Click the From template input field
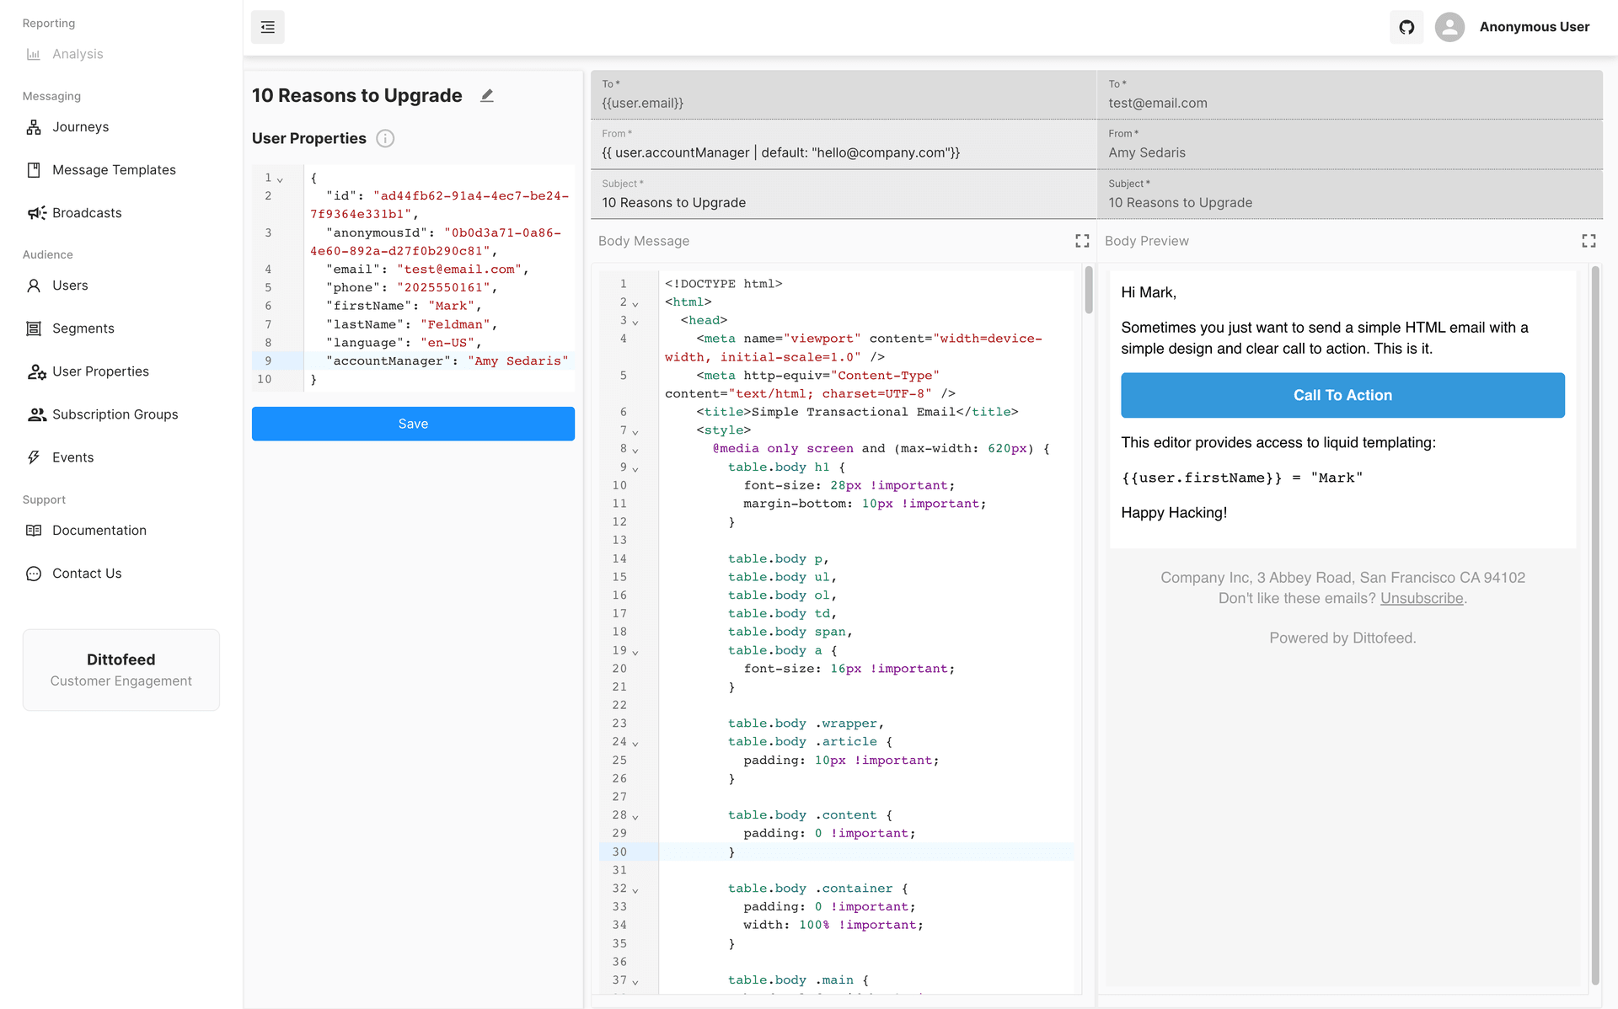1618x1009 pixels. [843, 152]
